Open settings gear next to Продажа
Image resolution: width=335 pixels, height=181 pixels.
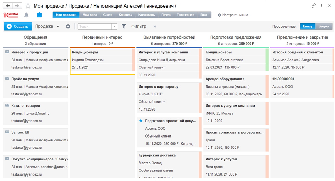click(68, 26)
